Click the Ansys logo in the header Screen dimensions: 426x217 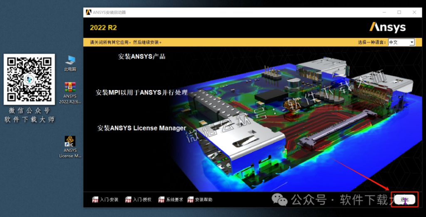pyautogui.click(x=387, y=27)
